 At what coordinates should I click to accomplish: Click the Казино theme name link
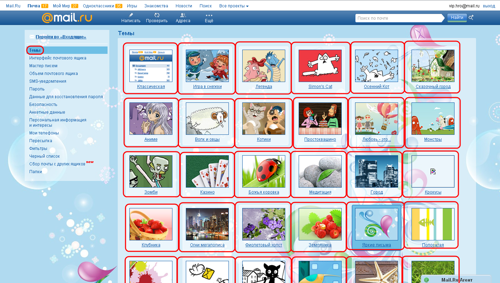coord(207,192)
